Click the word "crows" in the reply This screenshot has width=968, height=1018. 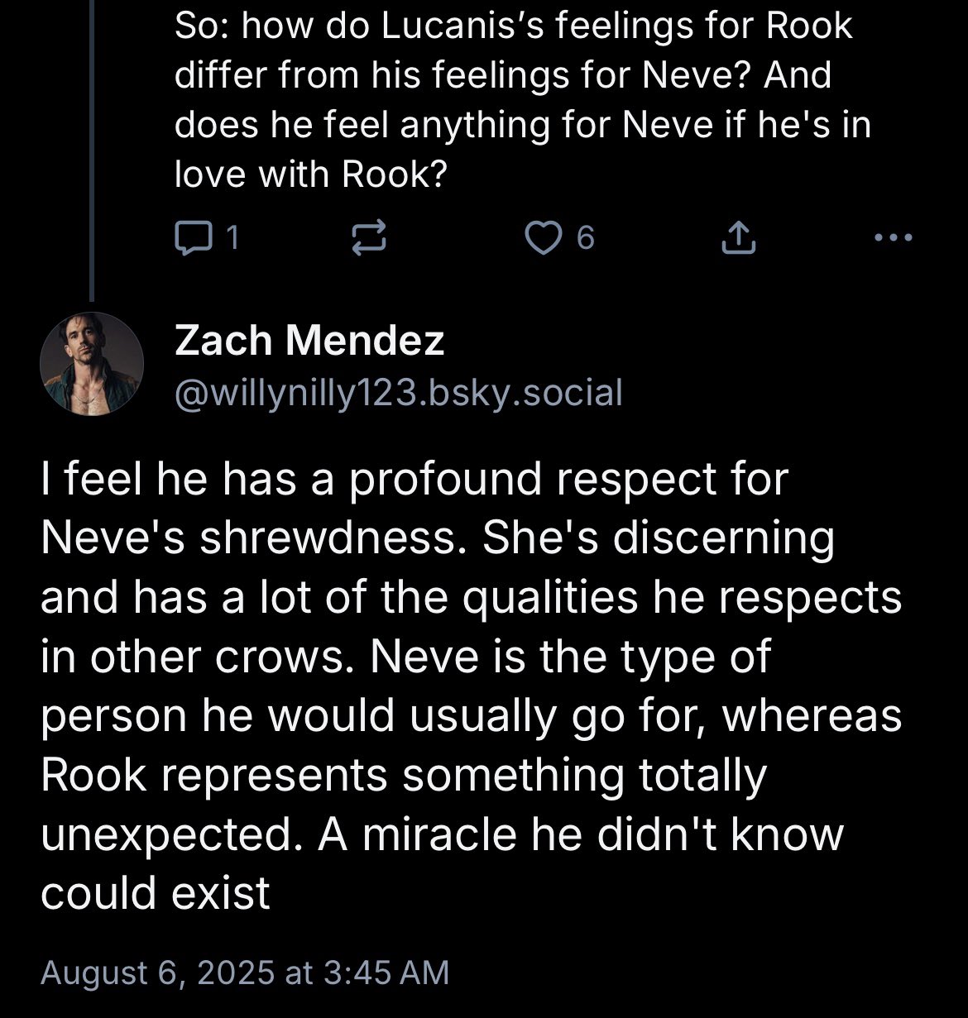pyautogui.click(x=296, y=657)
